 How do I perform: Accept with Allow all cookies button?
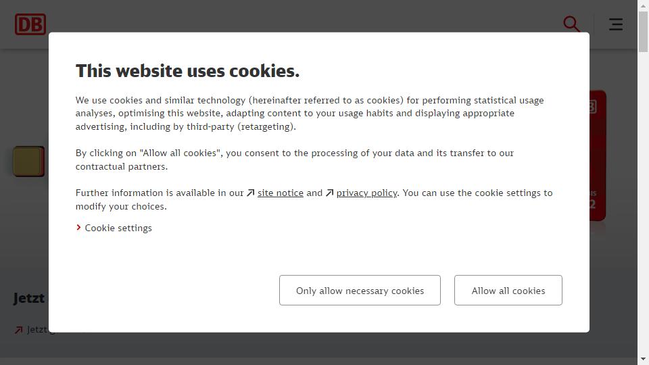point(508,291)
